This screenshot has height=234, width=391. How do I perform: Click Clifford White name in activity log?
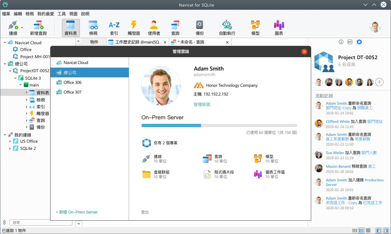point(338,122)
